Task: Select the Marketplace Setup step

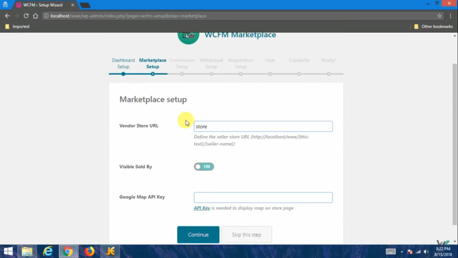Action: (153, 63)
